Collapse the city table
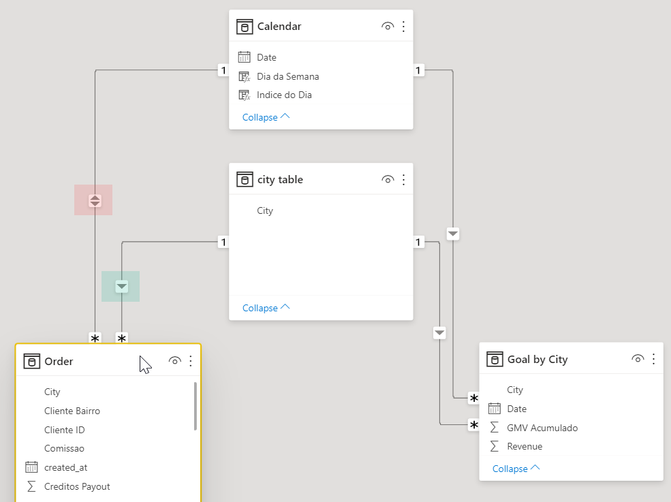Image resolution: width=671 pixels, height=502 pixels. (266, 308)
